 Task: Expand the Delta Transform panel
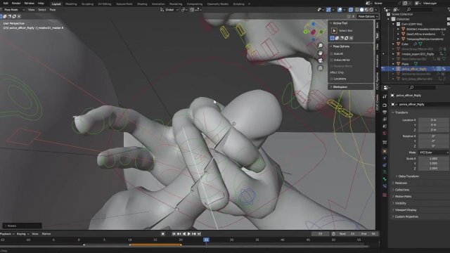(x=409, y=176)
